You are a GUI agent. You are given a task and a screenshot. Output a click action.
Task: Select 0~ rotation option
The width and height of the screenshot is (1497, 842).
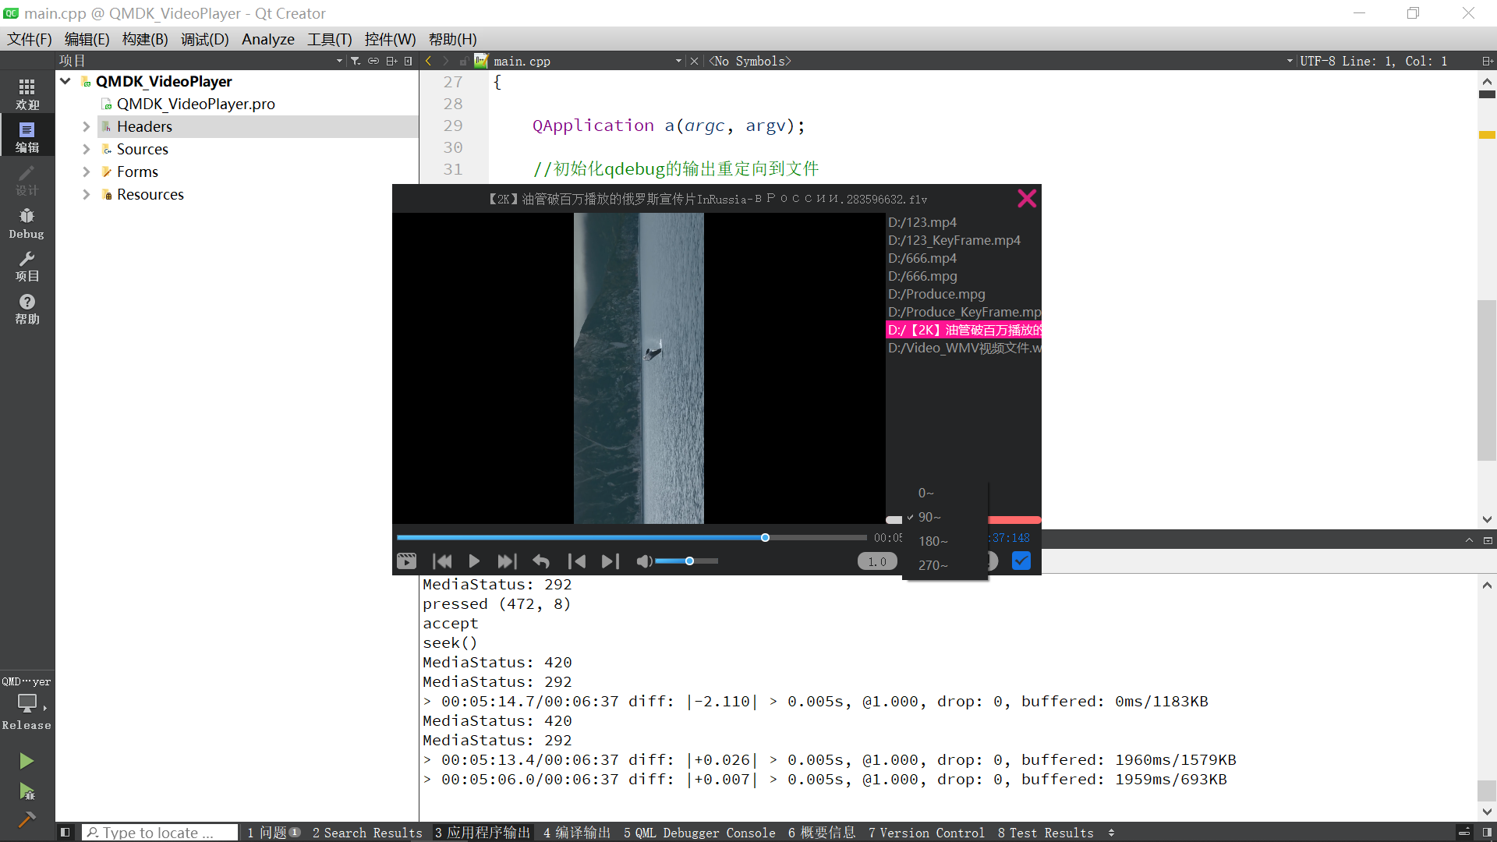[x=925, y=493]
